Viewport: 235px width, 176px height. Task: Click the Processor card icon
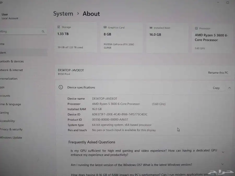(196, 28)
